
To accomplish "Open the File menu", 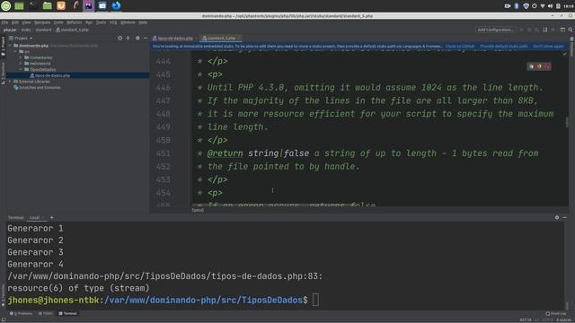I will pos(4,22).
